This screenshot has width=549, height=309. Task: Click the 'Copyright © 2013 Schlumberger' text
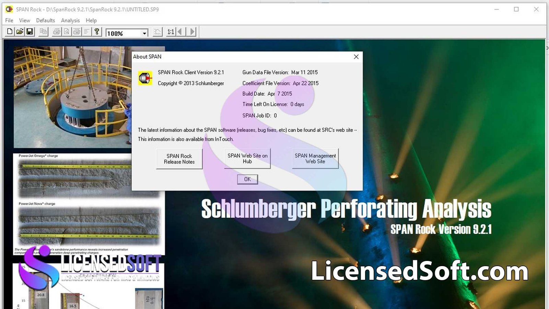point(191,83)
